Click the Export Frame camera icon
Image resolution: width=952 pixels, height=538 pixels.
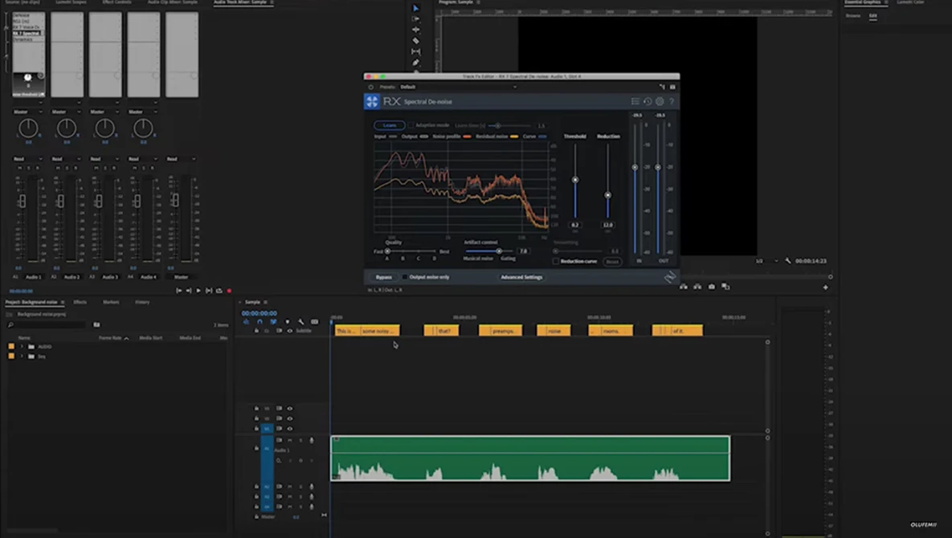coord(712,287)
